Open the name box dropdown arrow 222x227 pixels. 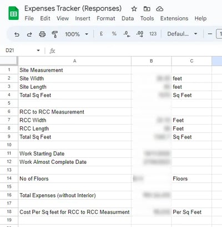tap(38, 50)
